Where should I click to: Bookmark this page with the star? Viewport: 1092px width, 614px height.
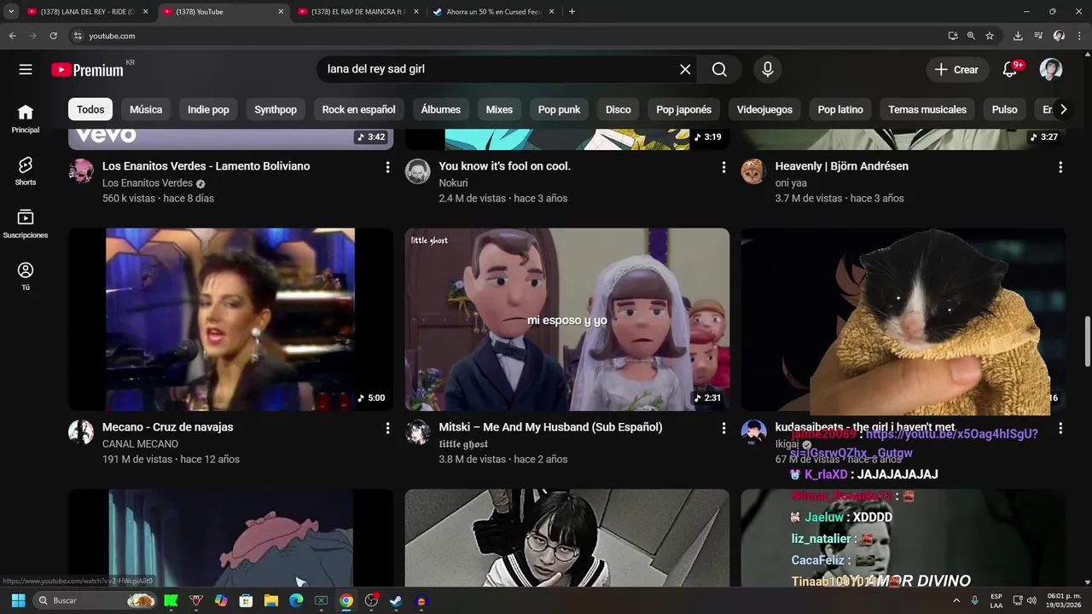click(x=990, y=36)
